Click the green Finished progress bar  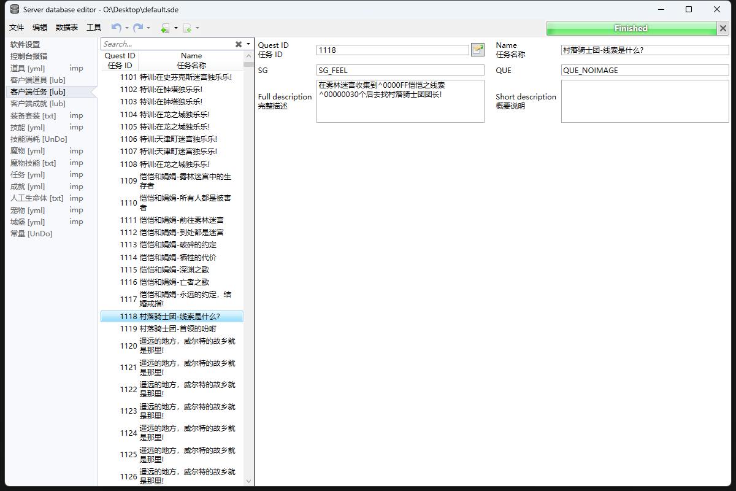coord(631,28)
